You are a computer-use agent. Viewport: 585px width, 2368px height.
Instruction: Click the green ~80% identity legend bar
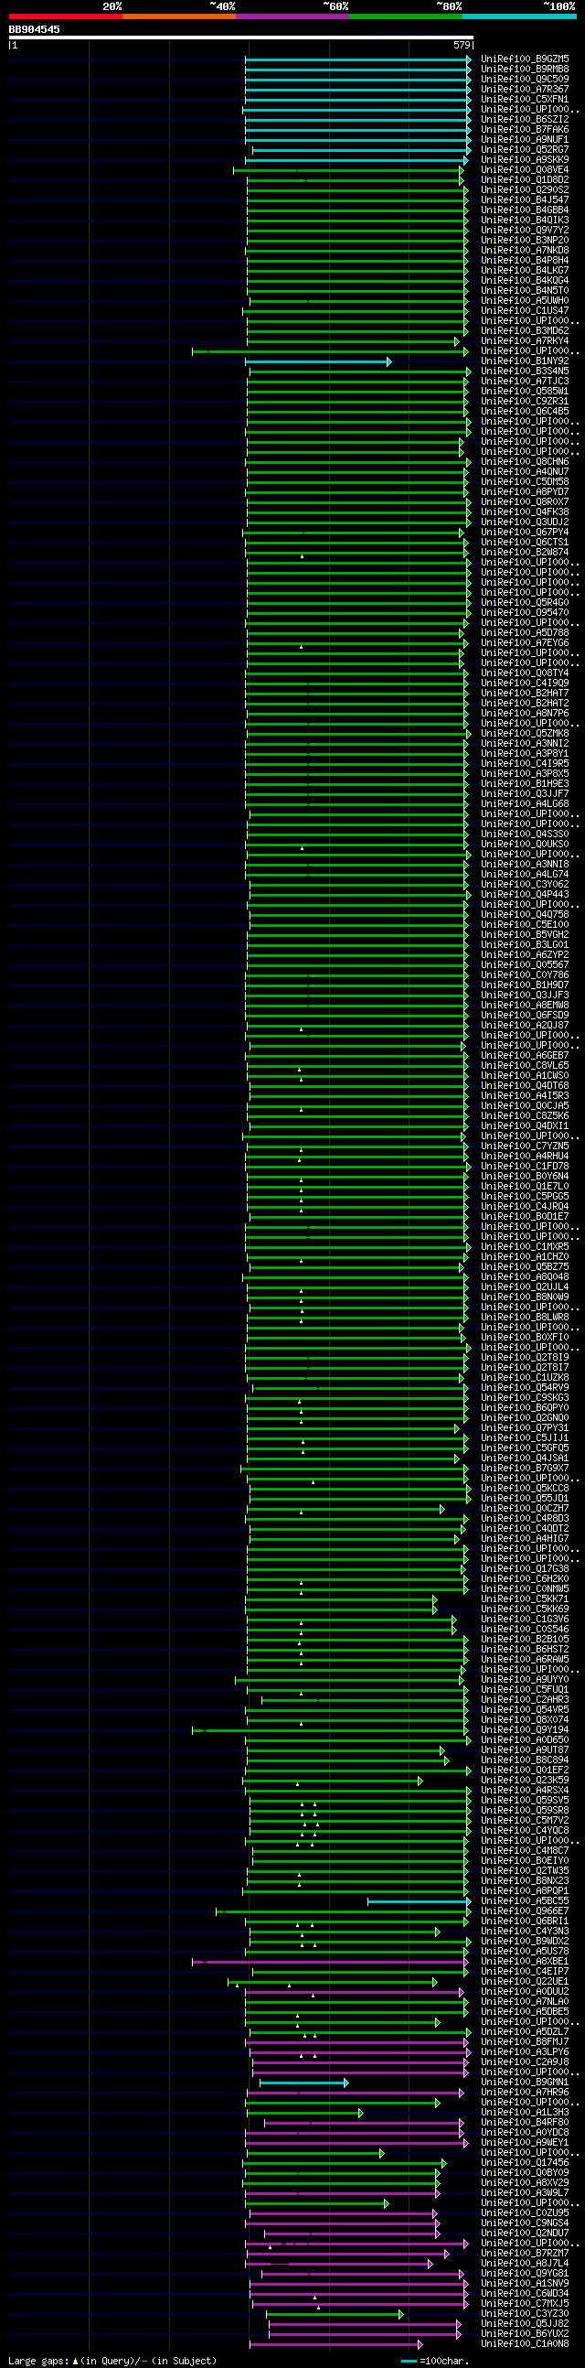point(406,16)
